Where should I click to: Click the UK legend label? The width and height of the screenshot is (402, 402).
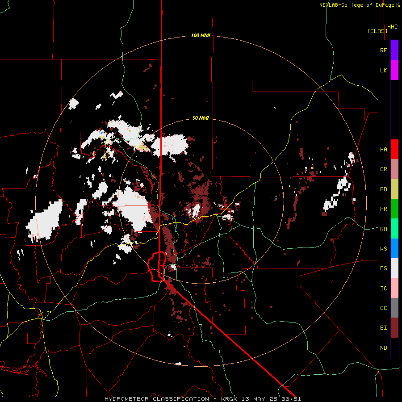pos(384,70)
